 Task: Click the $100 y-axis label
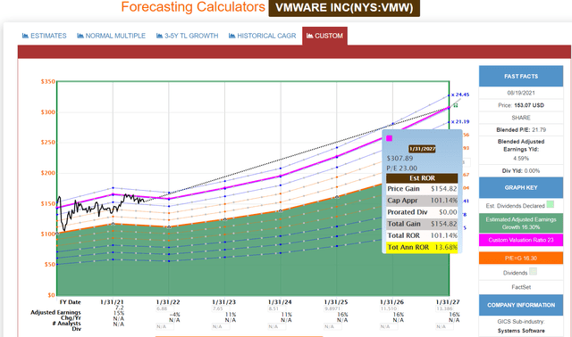(x=47, y=234)
